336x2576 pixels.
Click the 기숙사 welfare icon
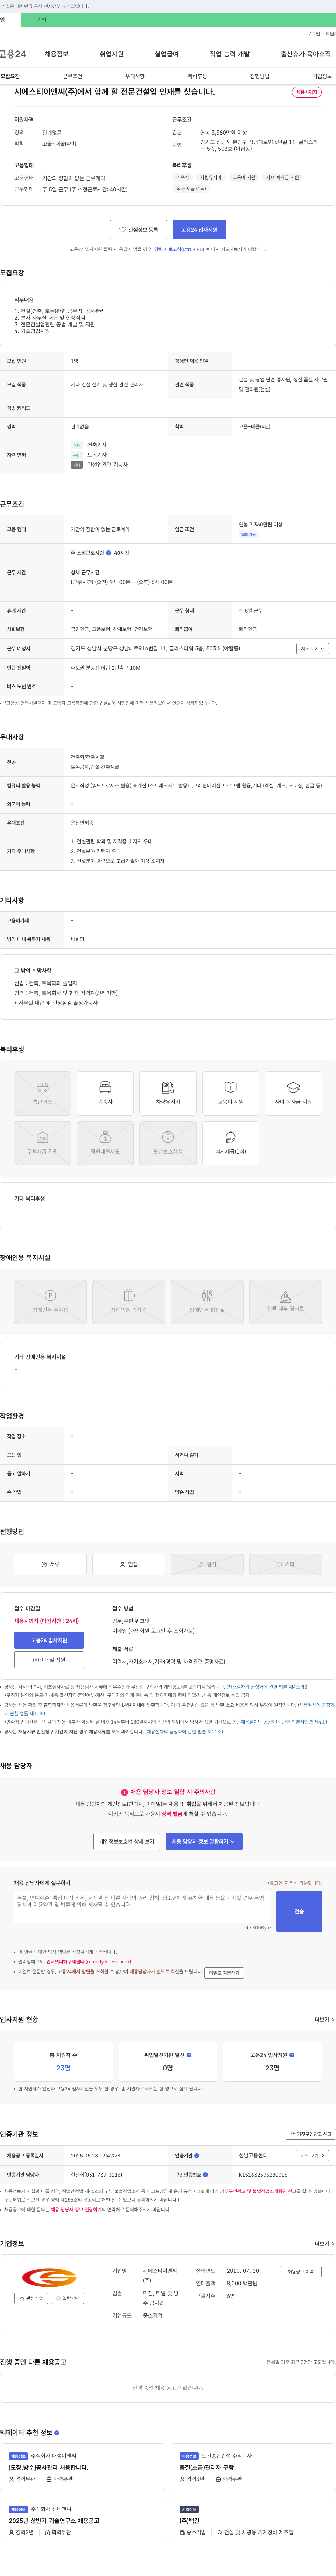pos(105,1094)
